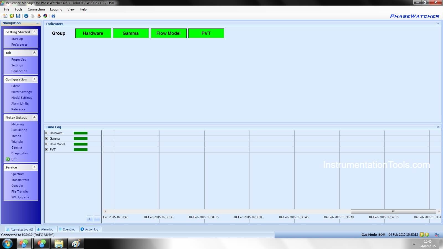Click the Flow Model green status bar in Time Log
The image size is (443, 249).
[81, 144]
